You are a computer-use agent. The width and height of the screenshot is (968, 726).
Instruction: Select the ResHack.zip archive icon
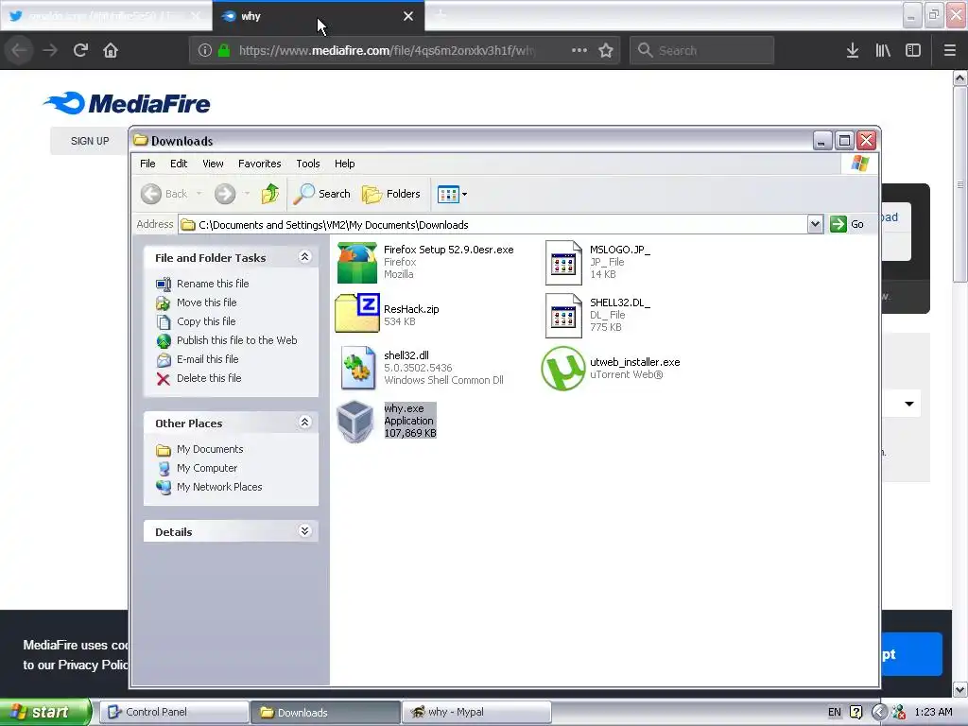click(356, 314)
